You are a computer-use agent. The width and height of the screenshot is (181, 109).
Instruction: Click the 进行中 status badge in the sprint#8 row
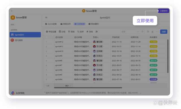[153, 61]
